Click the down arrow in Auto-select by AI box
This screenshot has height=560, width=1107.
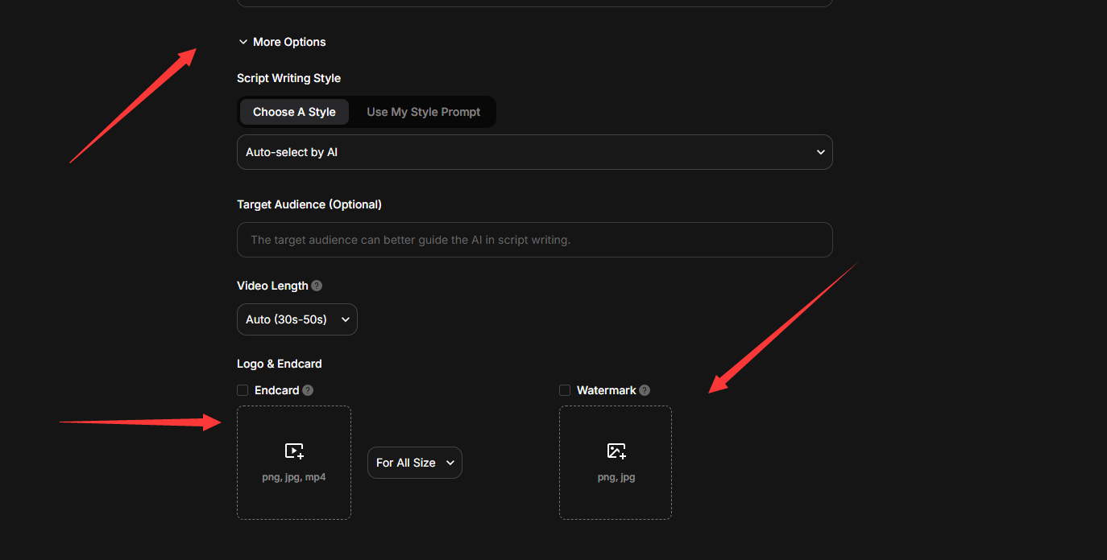[820, 152]
